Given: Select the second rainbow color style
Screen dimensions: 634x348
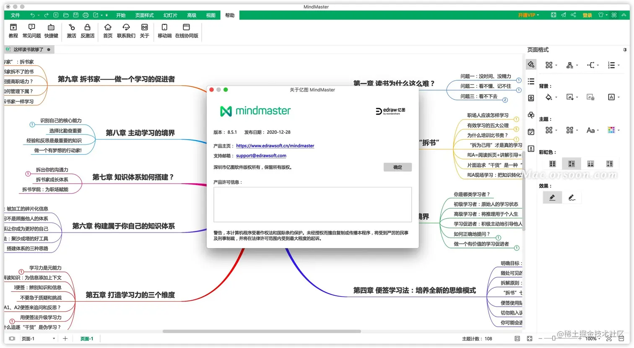Looking at the screenshot, I should [x=572, y=164].
